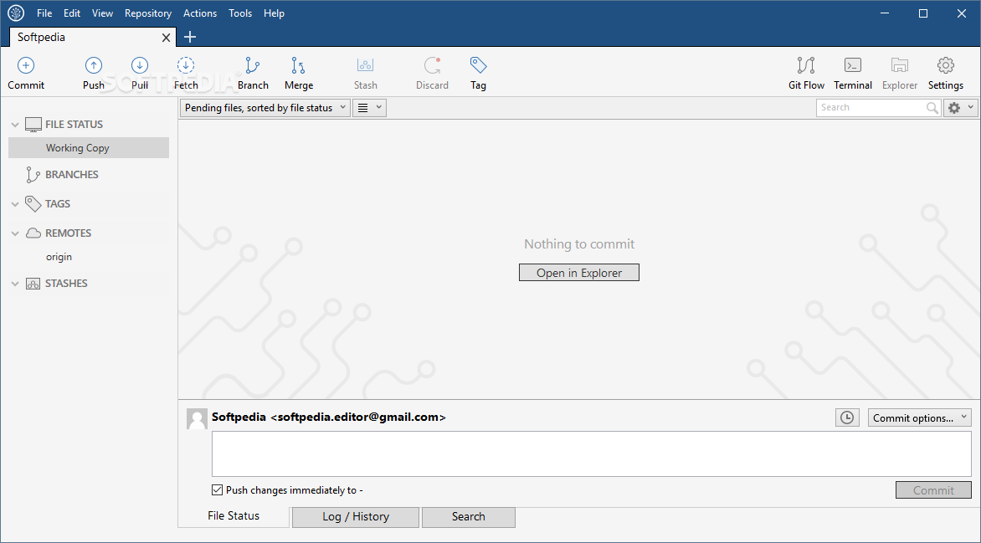
Task: Pull changes with the Pull icon
Action: (140, 65)
